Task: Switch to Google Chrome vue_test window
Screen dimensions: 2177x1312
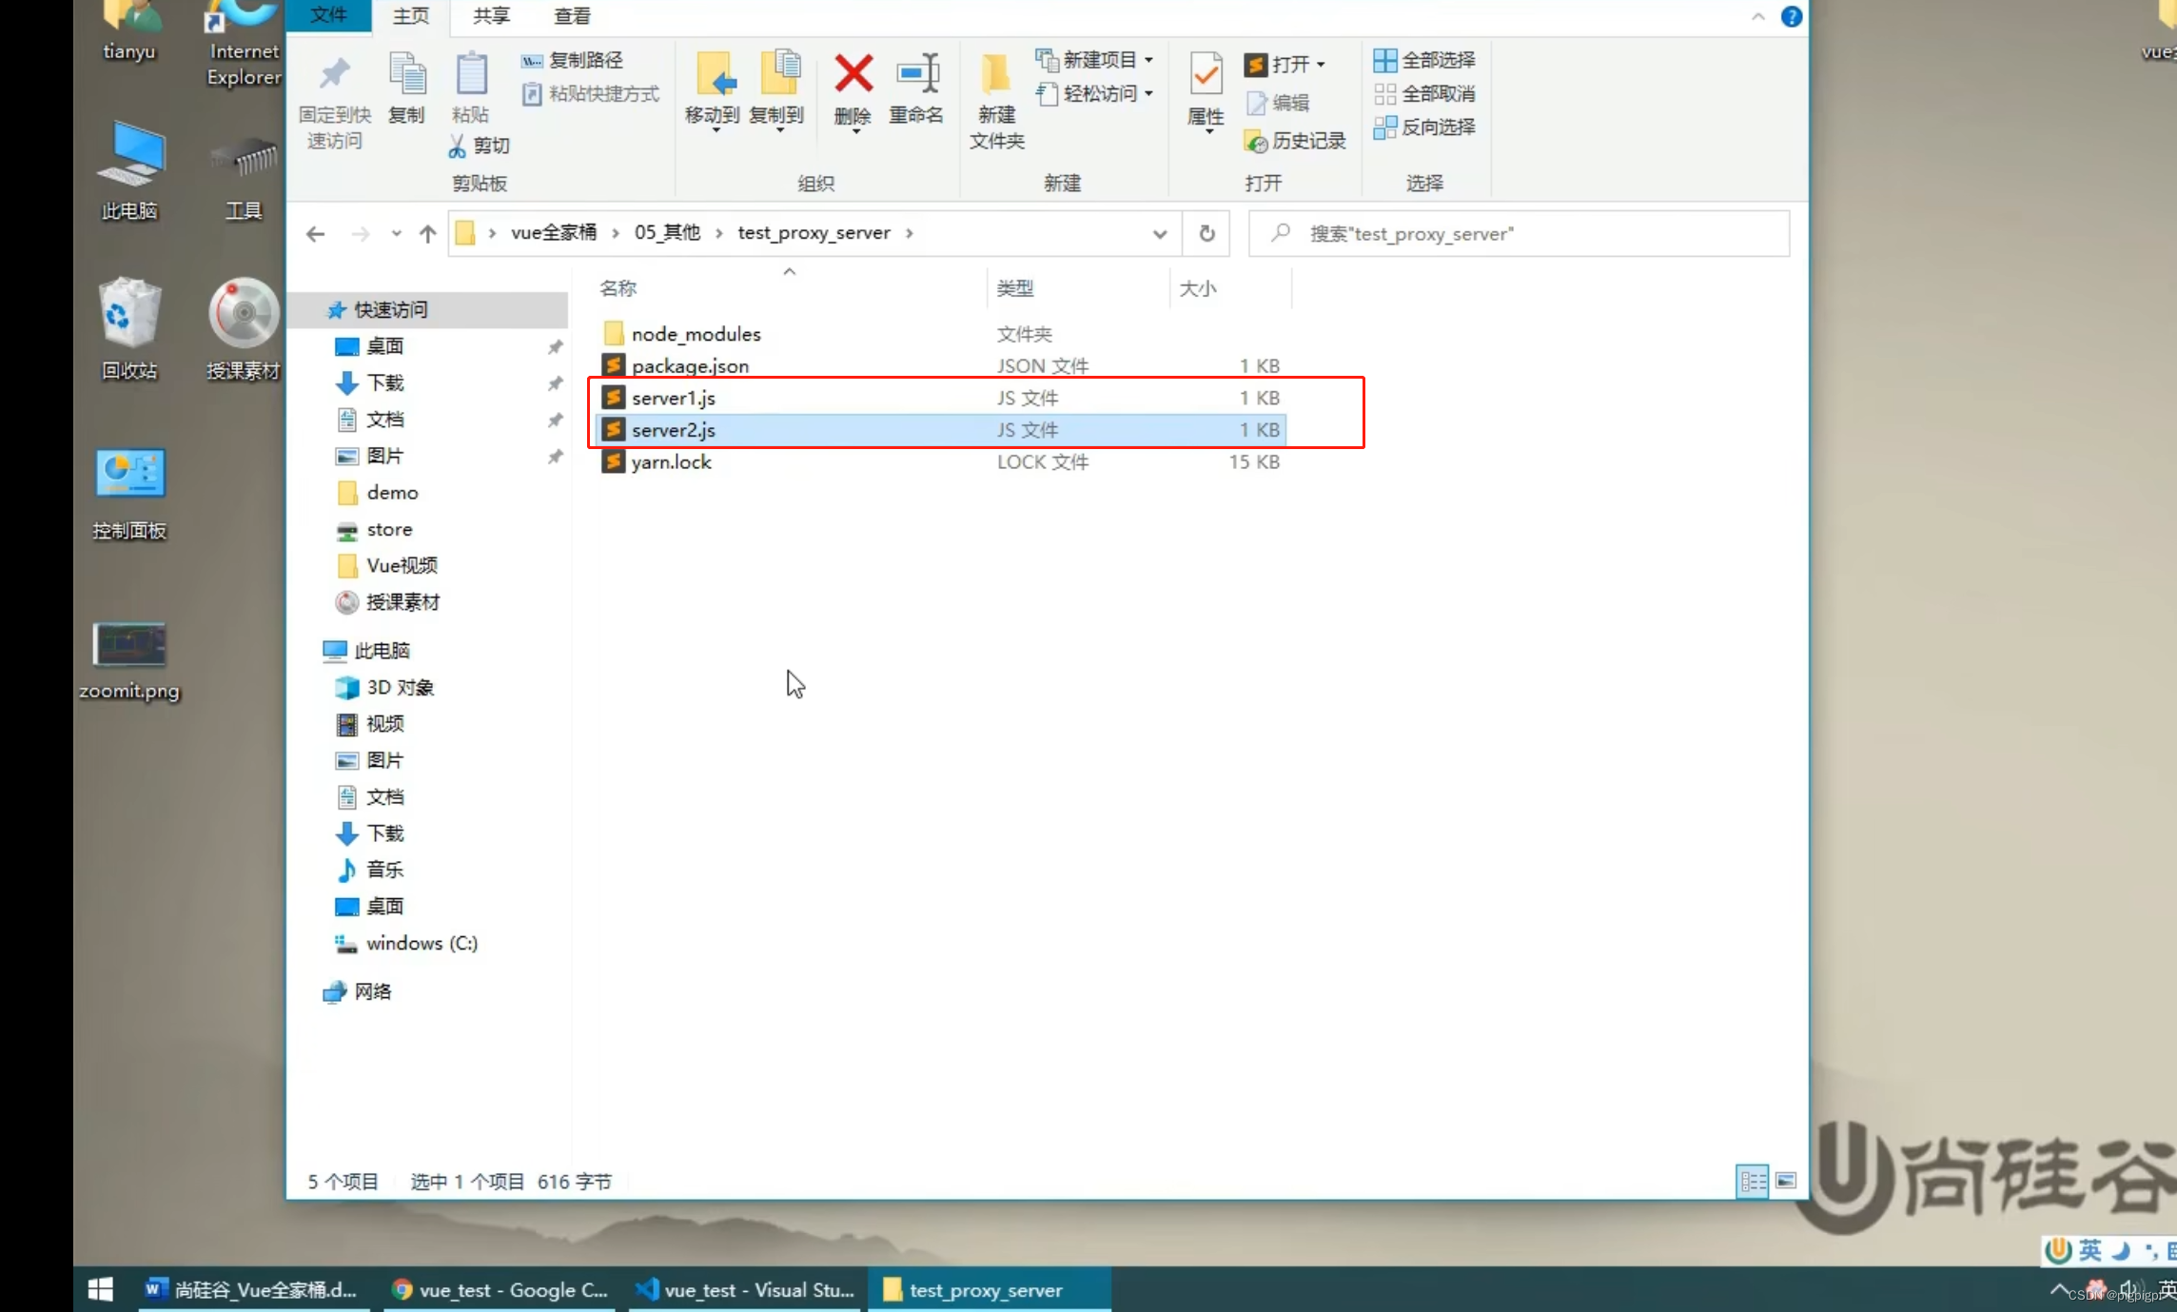Action: click(x=500, y=1290)
